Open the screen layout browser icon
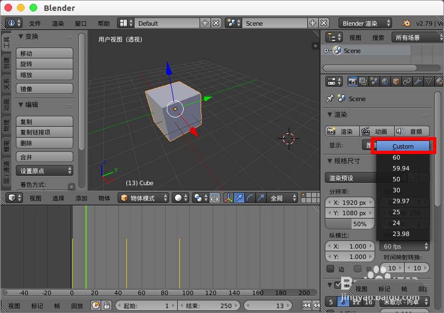The height and width of the screenshot is (313, 444). (126, 23)
